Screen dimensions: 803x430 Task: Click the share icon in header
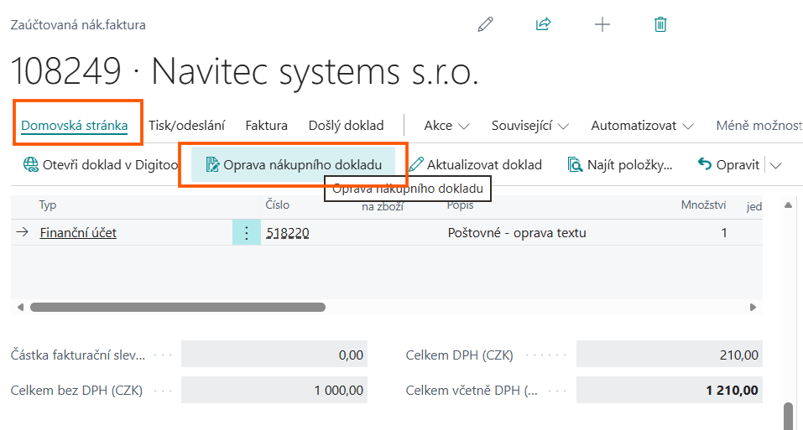tap(543, 24)
